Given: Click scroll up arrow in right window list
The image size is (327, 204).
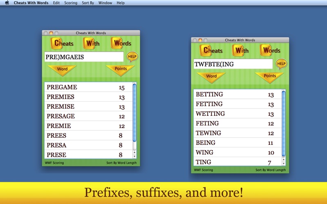Looking at the screenshot, I should [x=284, y=160].
